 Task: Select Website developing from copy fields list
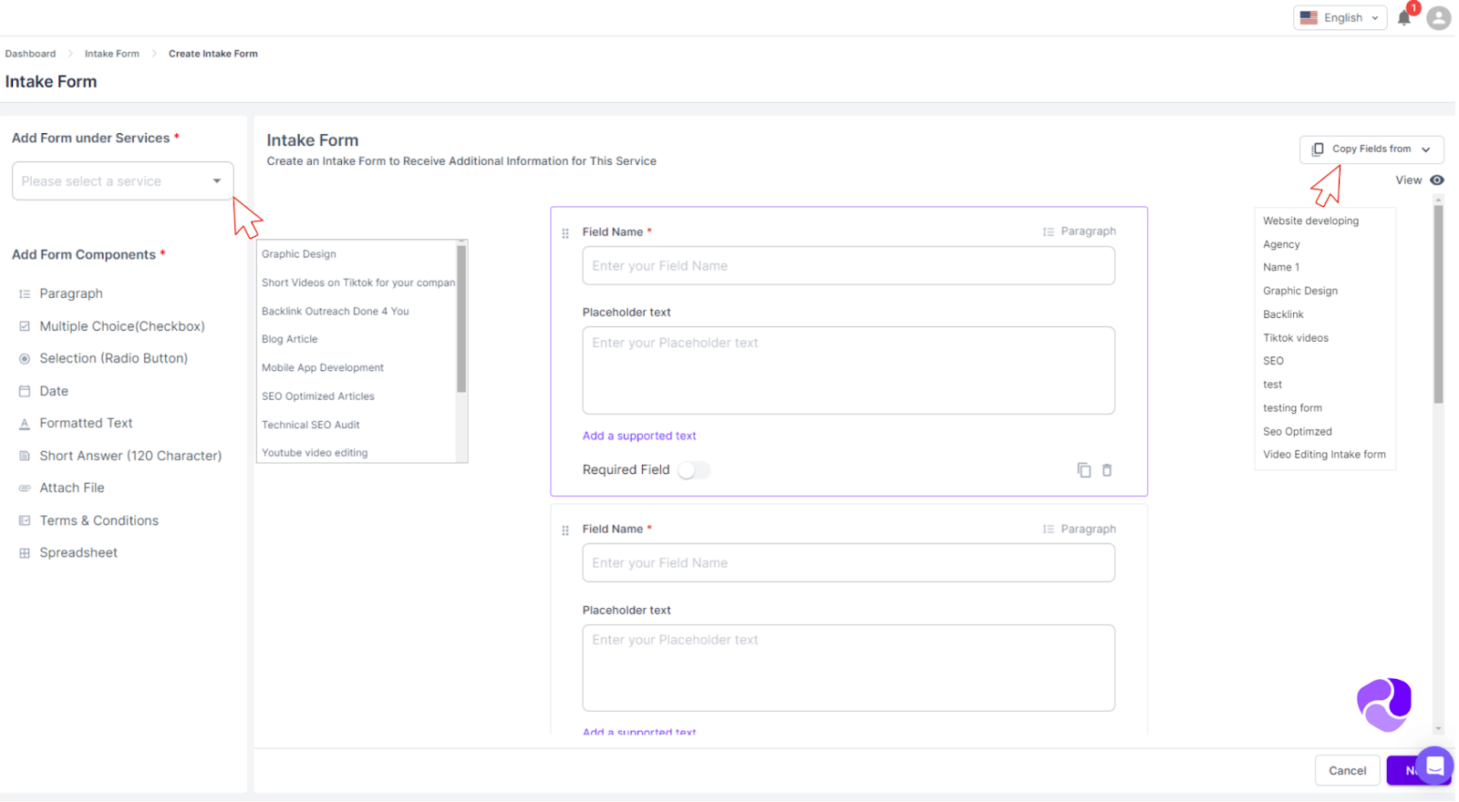[x=1310, y=221]
